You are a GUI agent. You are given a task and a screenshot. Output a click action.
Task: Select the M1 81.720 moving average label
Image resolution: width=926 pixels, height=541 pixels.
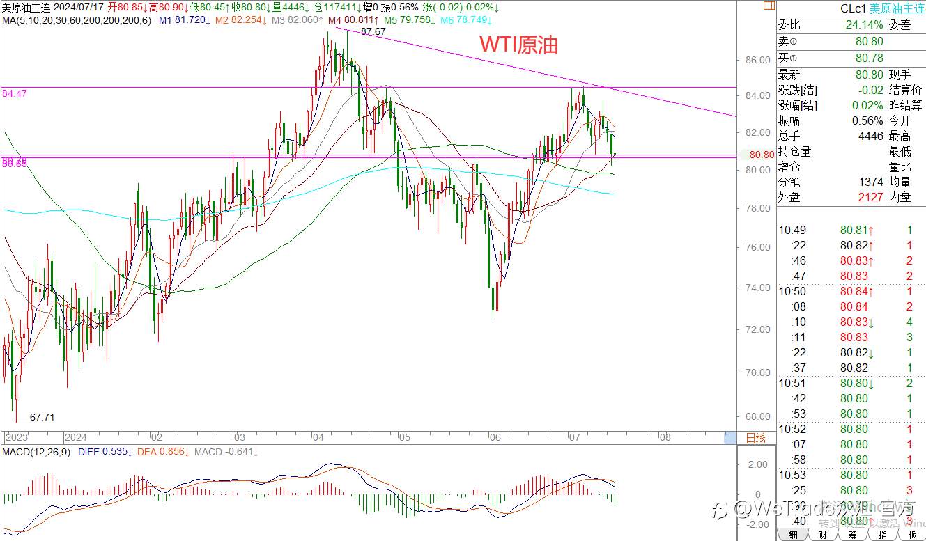184,20
